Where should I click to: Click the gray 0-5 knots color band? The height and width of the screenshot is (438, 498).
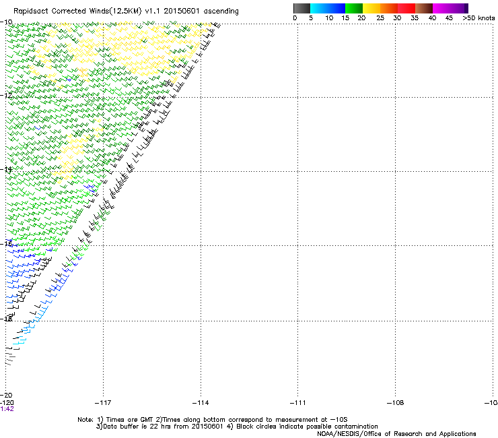301,8
